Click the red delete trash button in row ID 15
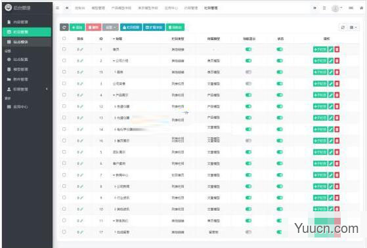The image size is (367, 248). [337, 72]
